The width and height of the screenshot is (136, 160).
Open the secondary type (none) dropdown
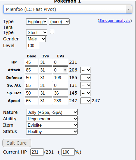coord(59,21)
